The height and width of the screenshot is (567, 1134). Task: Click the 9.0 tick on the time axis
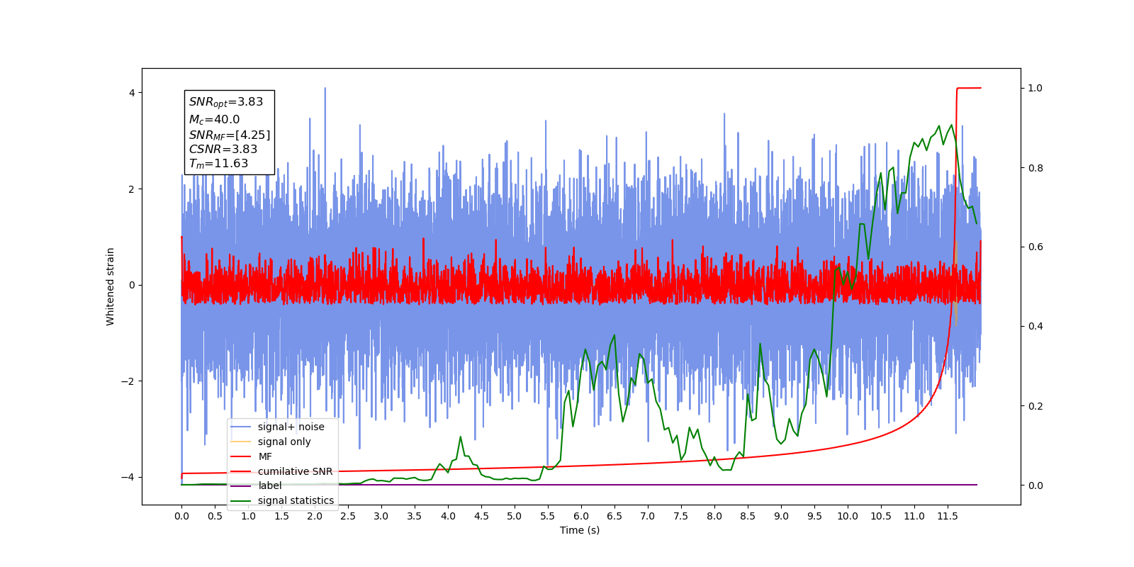[781, 516]
